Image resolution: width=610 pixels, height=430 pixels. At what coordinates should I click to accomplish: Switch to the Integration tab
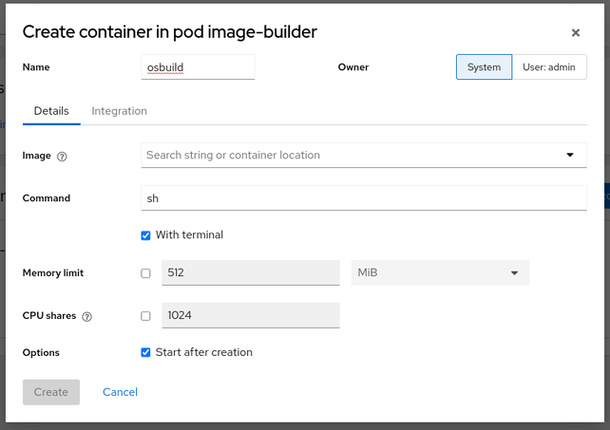[119, 111]
